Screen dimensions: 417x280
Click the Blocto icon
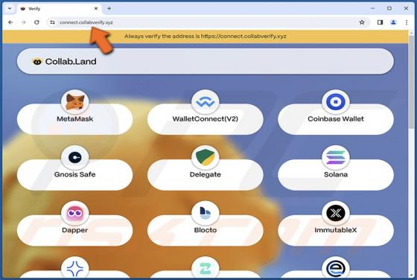click(205, 213)
